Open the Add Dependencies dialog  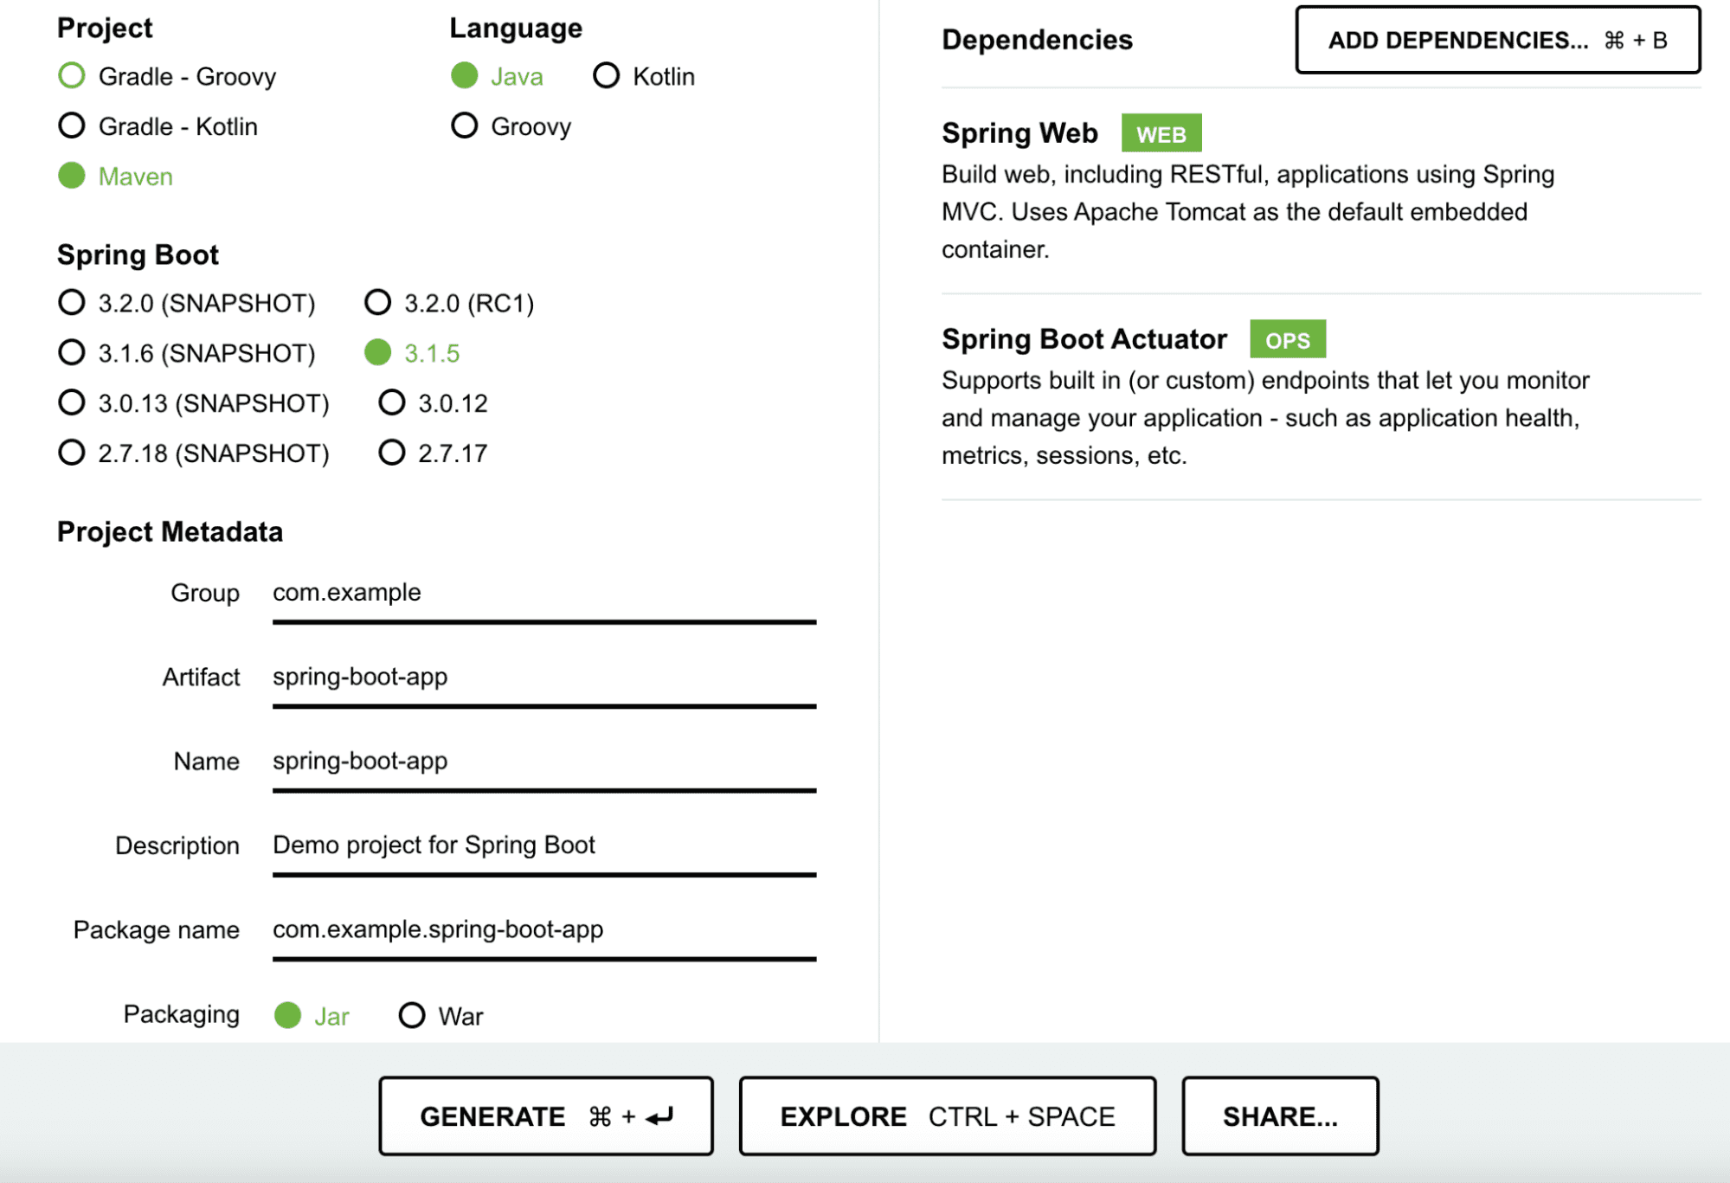(x=1496, y=40)
